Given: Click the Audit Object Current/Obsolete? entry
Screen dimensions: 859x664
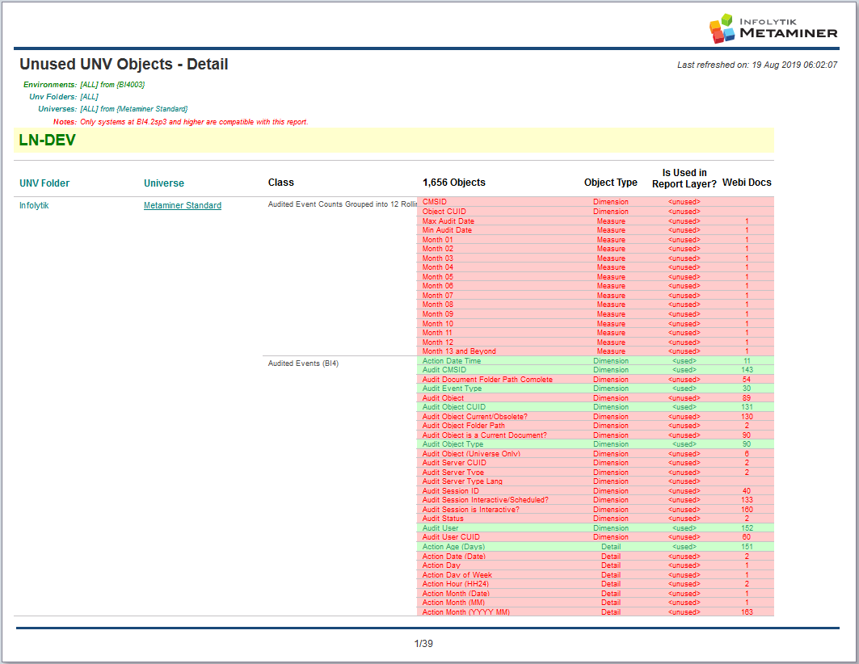Looking at the screenshot, I should pos(475,417).
